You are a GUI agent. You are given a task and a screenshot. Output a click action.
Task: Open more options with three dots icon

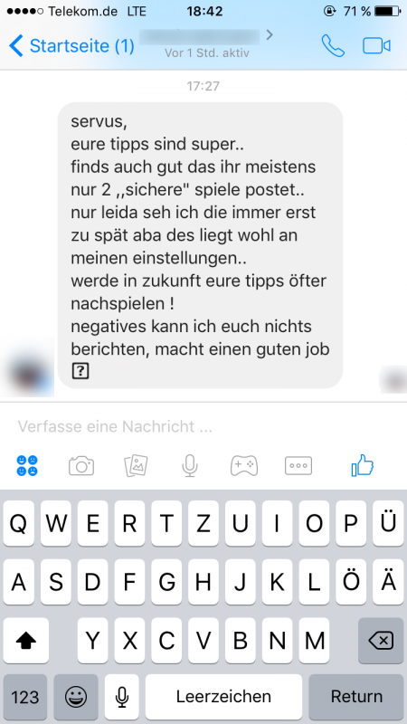[x=298, y=466]
